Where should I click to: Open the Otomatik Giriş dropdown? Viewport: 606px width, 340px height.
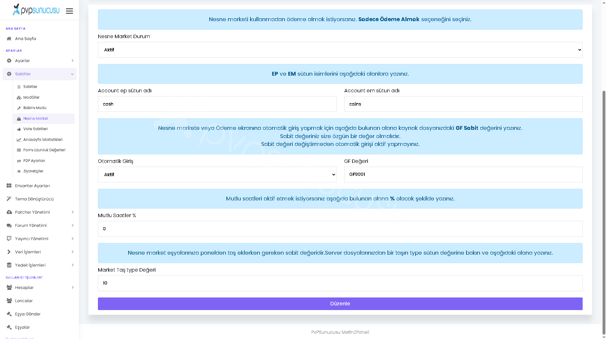(x=217, y=175)
